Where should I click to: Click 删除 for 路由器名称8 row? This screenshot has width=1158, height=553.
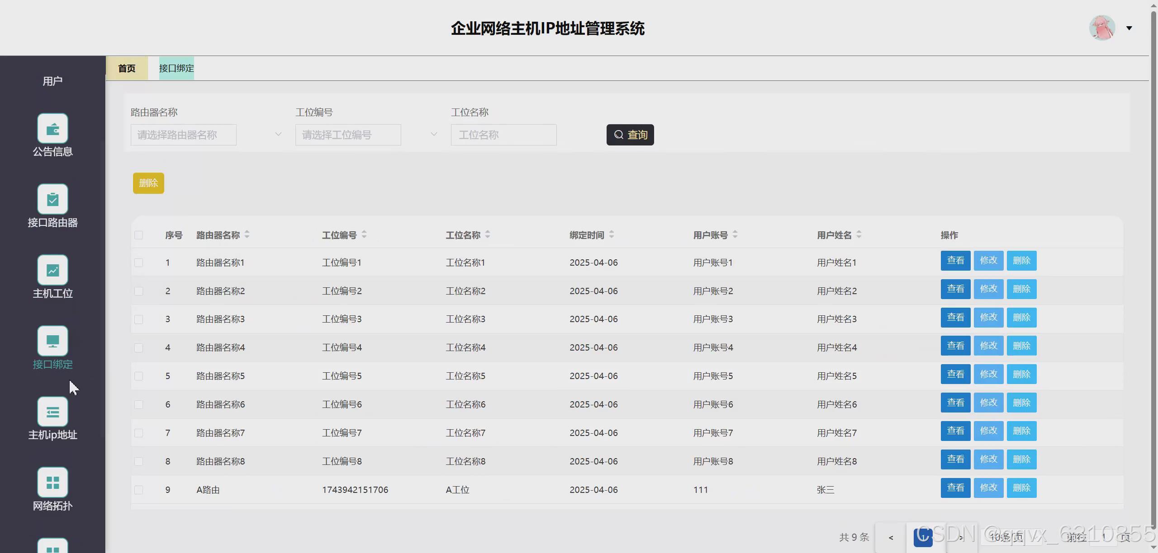pyautogui.click(x=1021, y=459)
